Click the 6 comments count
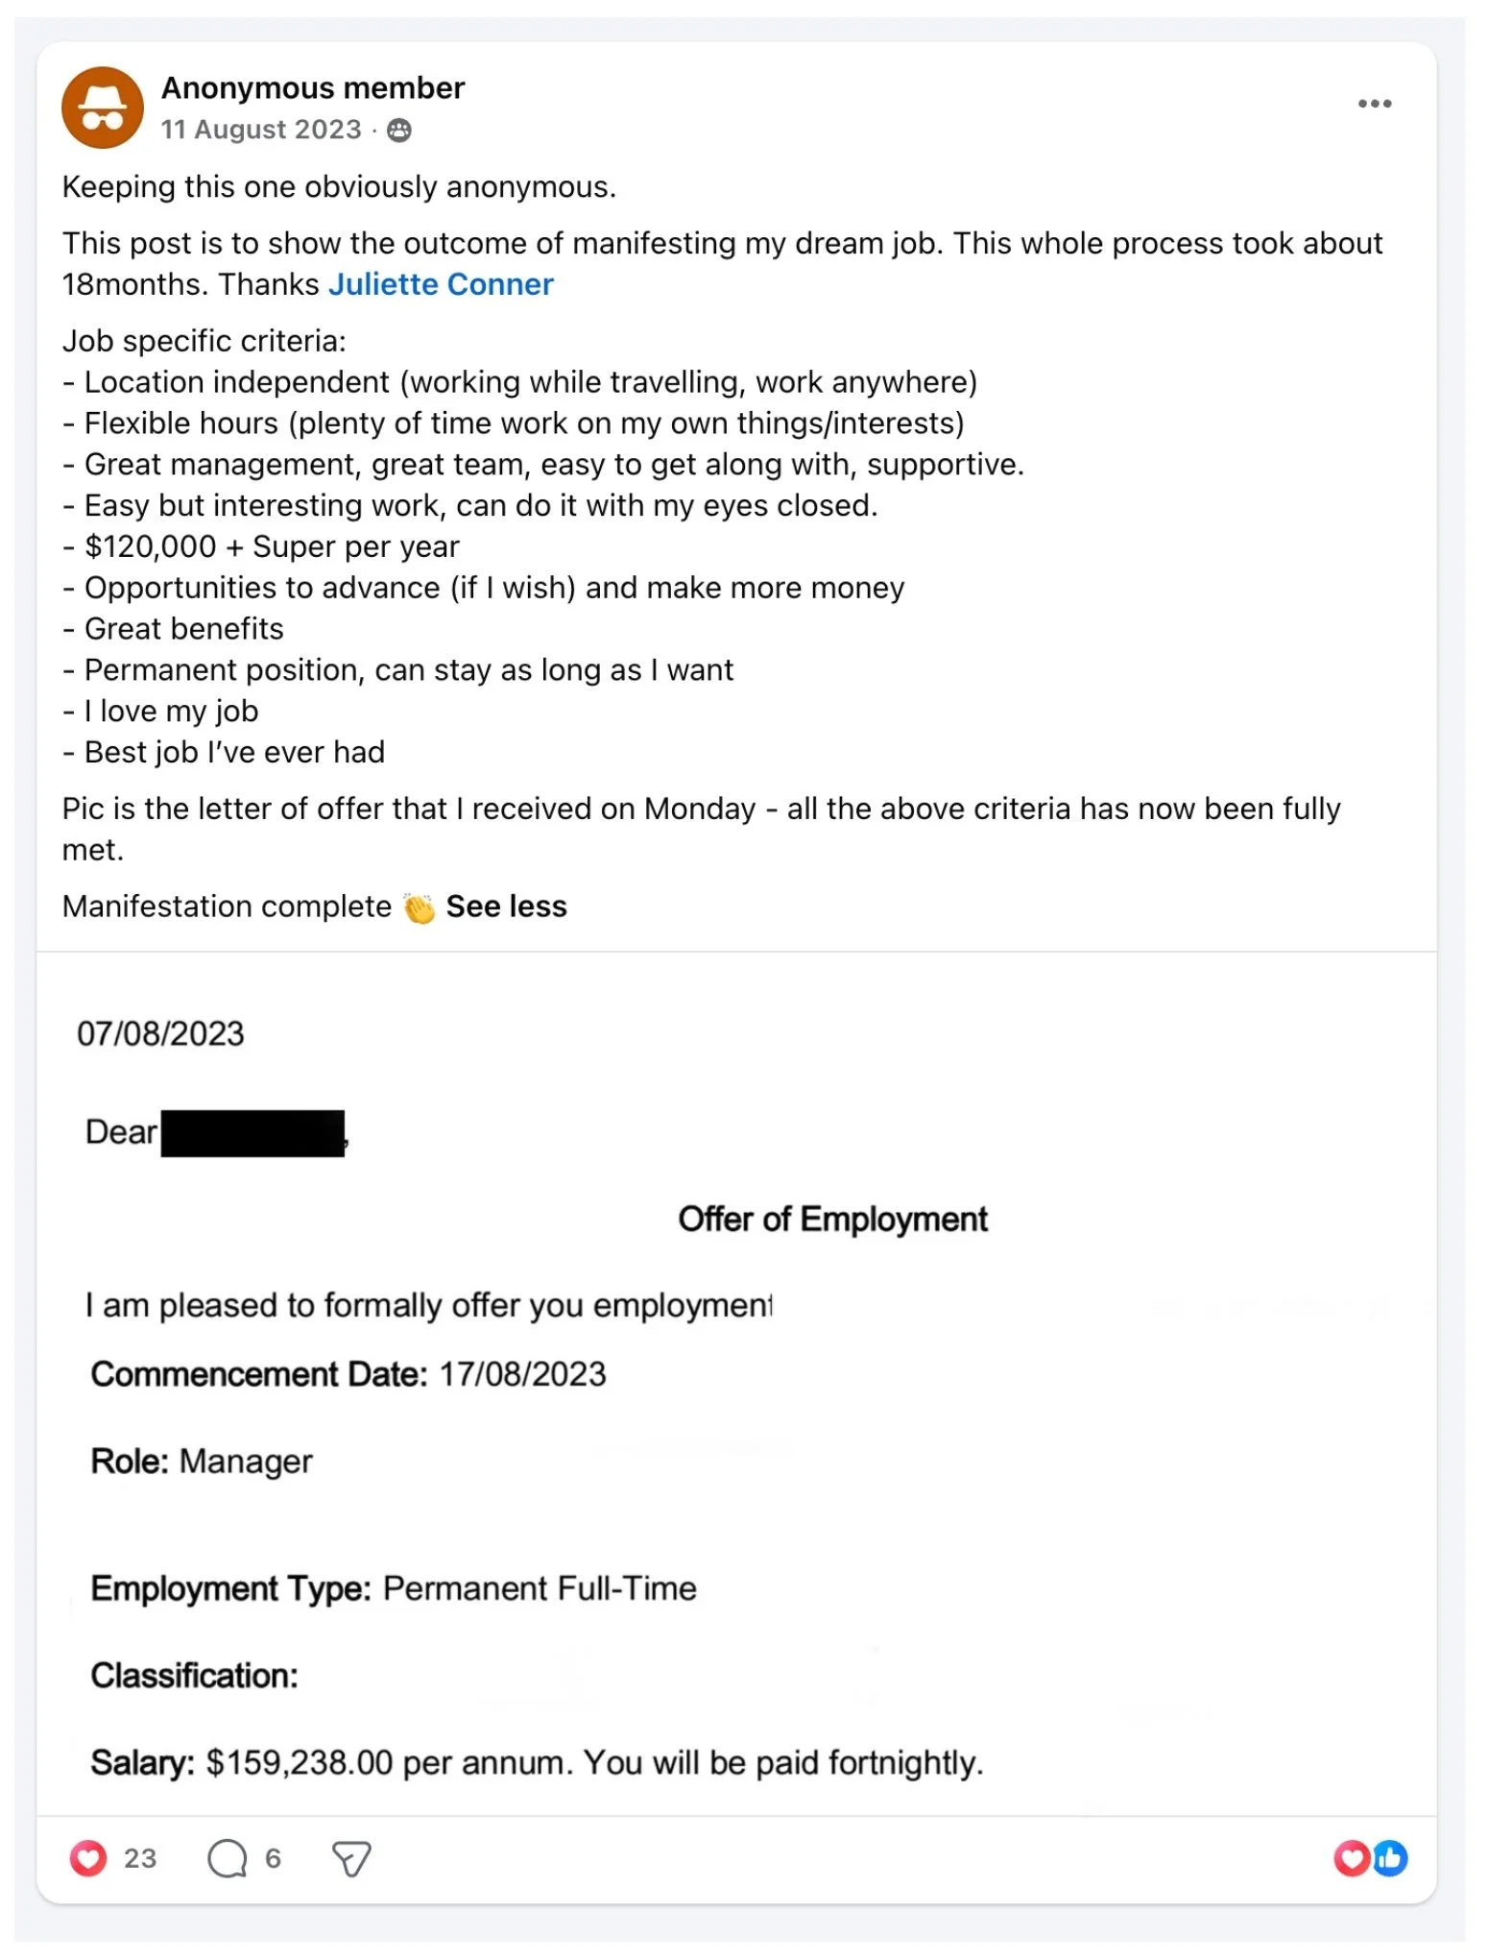The width and height of the screenshot is (1488, 1959). pos(274,1859)
